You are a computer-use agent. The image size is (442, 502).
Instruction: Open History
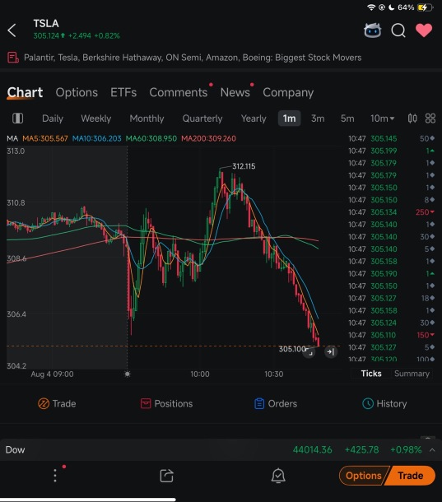click(x=384, y=404)
